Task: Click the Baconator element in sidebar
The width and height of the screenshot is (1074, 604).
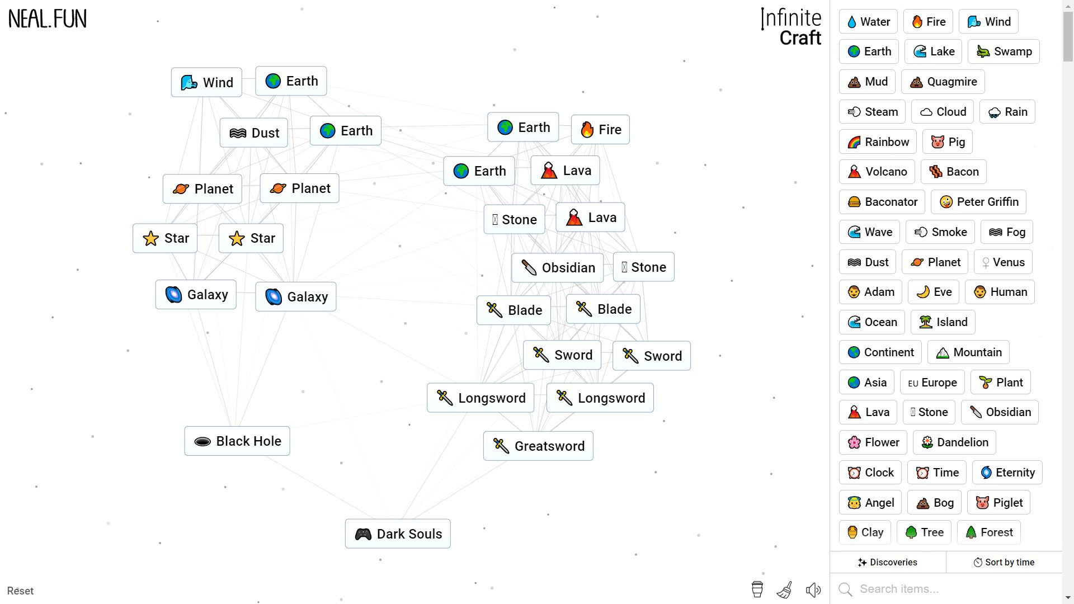Action: [x=883, y=202]
